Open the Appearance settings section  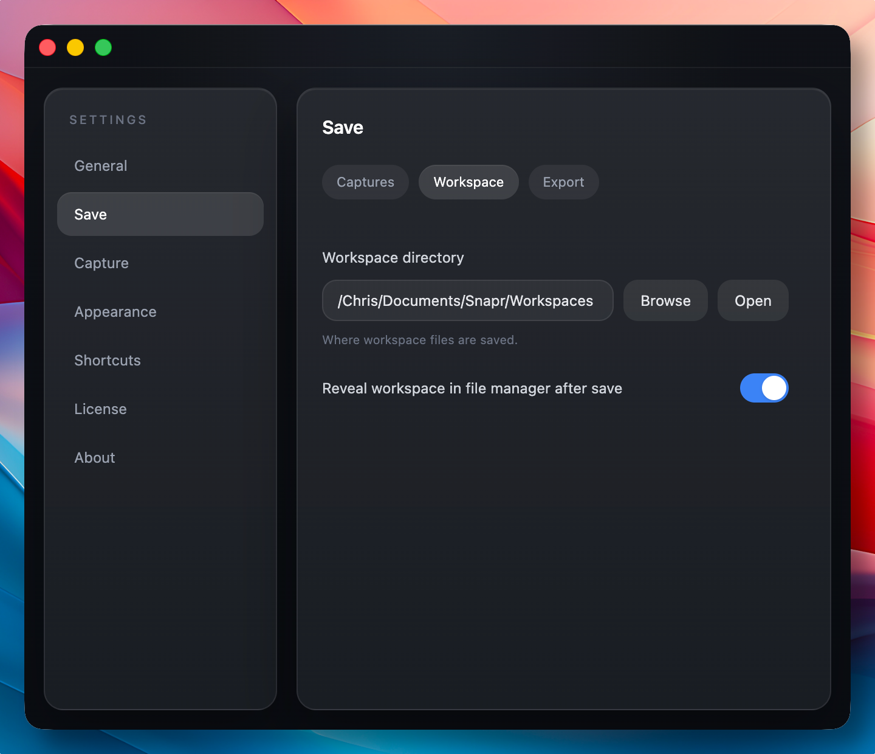pos(115,311)
